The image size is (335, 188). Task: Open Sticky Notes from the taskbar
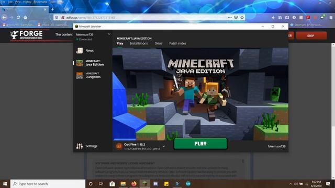tap(166, 184)
